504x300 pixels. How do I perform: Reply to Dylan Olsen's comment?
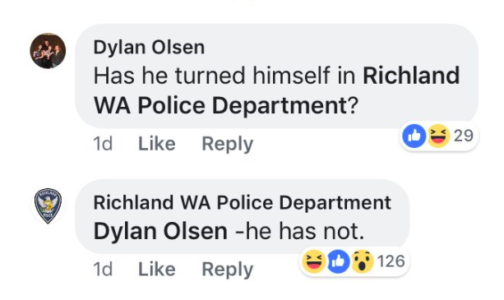coord(228,144)
